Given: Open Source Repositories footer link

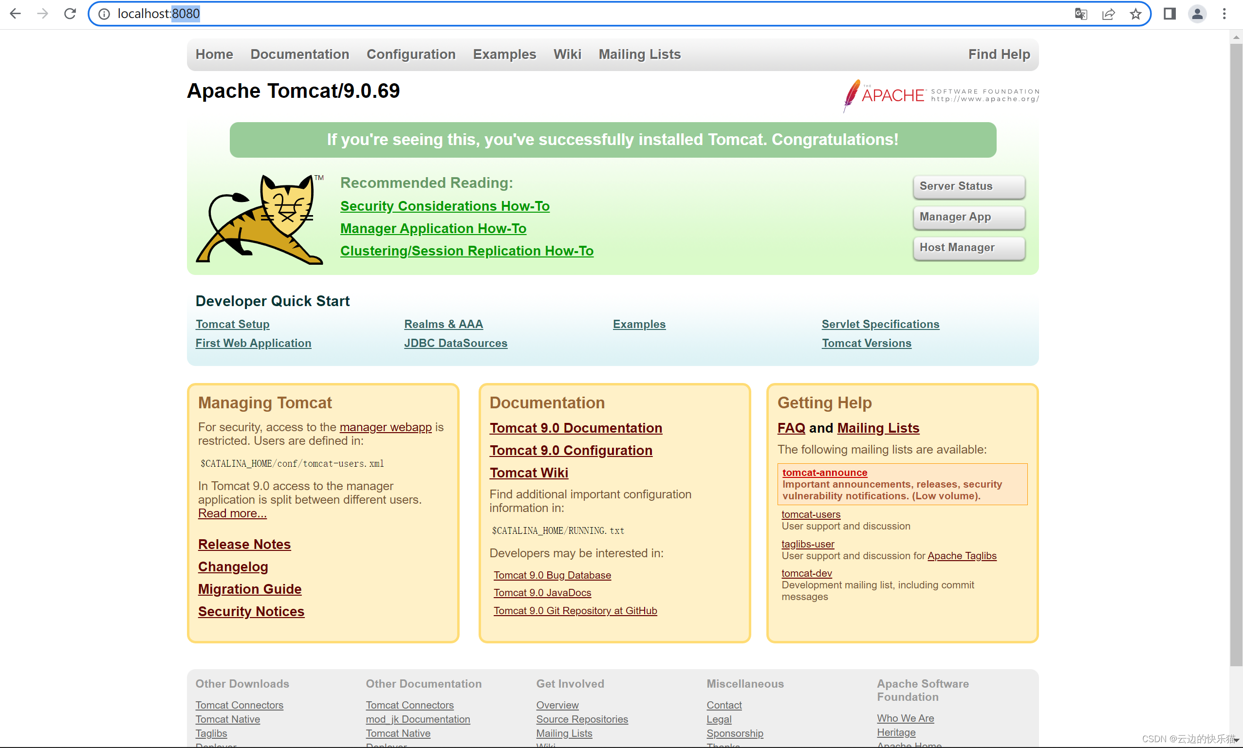Looking at the screenshot, I should pyautogui.click(x=582, y=719).
